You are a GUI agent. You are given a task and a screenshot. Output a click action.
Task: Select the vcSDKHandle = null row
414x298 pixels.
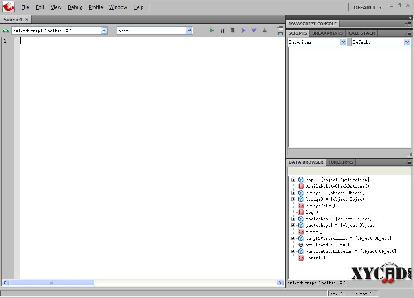[x=328, y=245]
